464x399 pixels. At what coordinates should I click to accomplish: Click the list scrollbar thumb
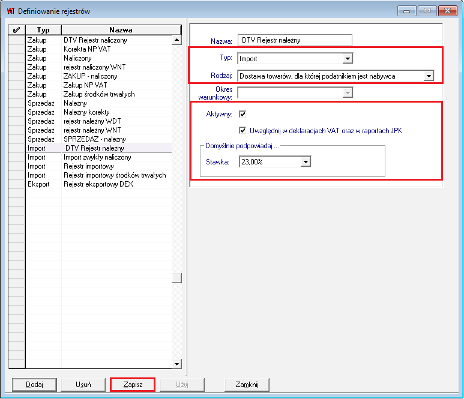point(176,278)
